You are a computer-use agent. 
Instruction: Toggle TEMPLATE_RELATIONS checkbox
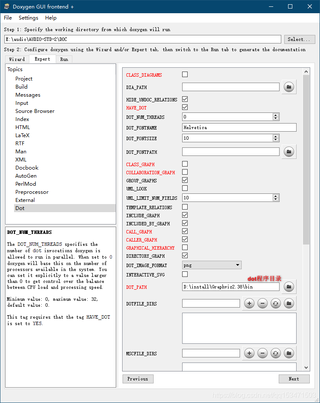(x=185, y=207)
